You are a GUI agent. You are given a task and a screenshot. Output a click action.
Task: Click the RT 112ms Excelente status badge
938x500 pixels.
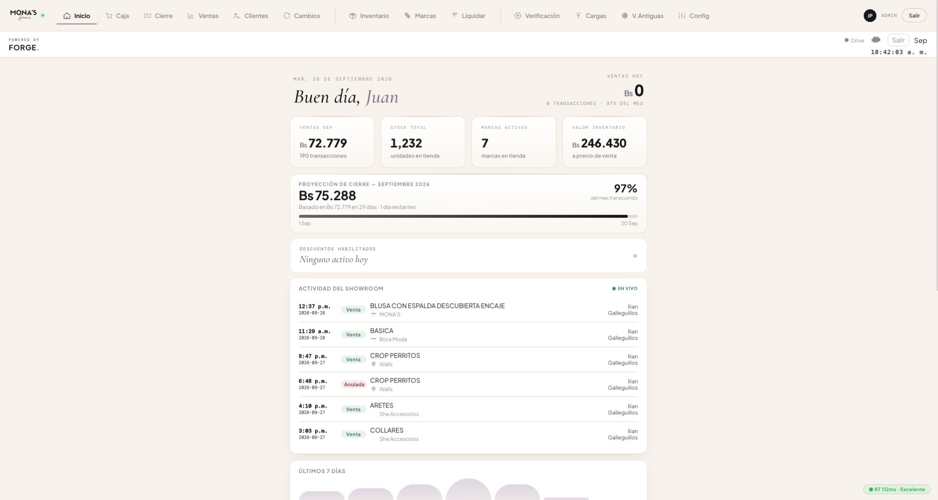(897, 489)
